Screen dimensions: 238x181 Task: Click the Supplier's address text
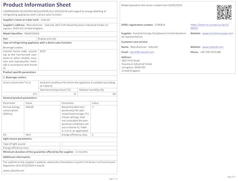coord(56,27)
